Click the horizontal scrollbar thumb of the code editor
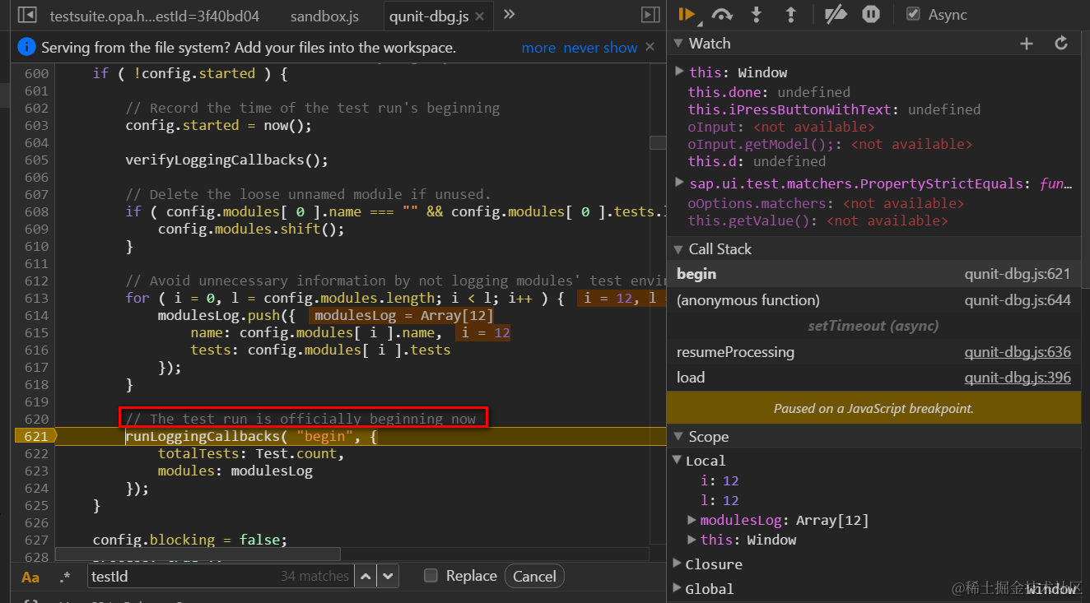Image resolution: width=1090 pixels, height=603 pixels. click(198, 554)
